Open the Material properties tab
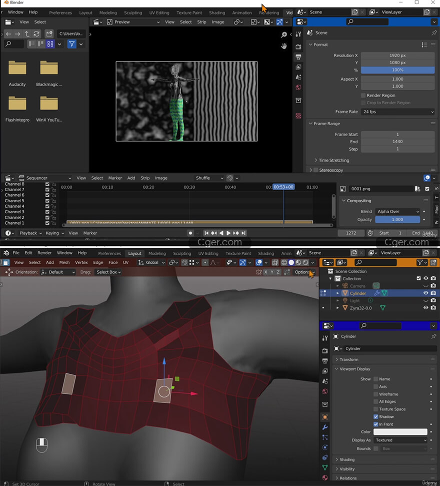The width and height of the screenshot is (440, 486). click(325, 477)
